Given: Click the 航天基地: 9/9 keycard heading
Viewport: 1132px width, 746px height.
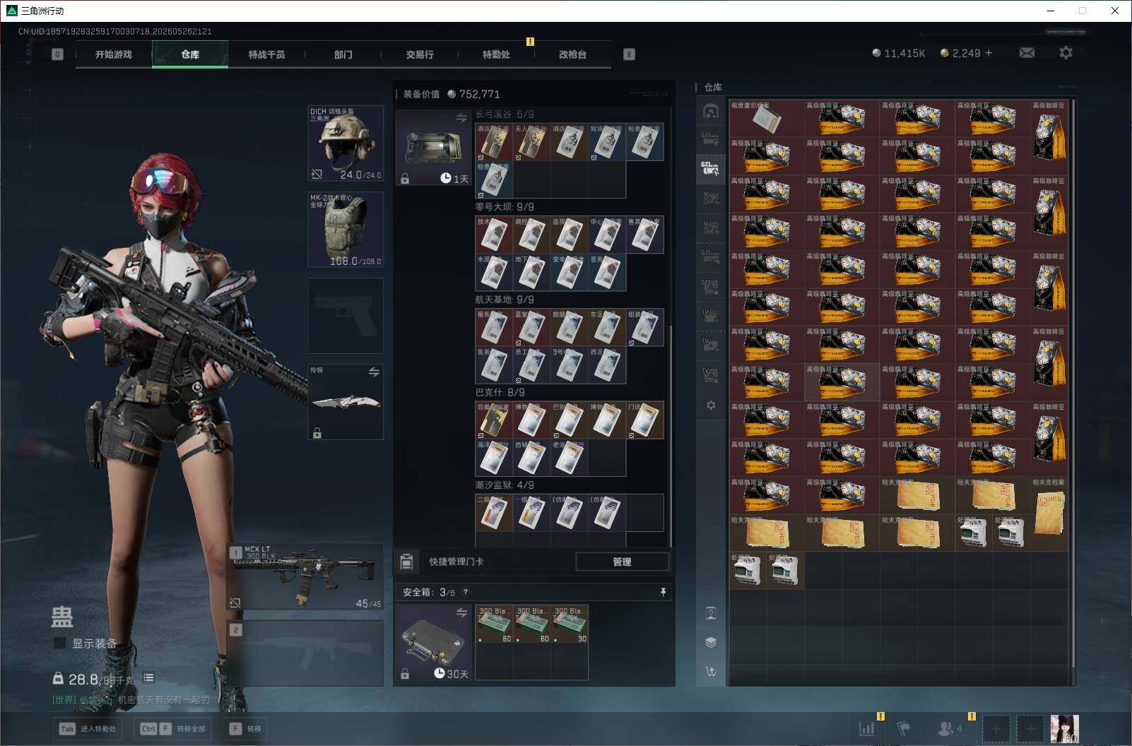Looking at the screenshot, I should click(505, 300).
